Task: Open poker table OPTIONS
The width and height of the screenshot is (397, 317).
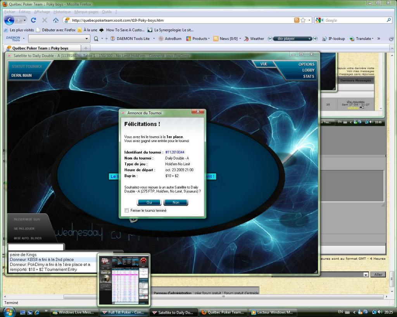Action: point(306,64)
